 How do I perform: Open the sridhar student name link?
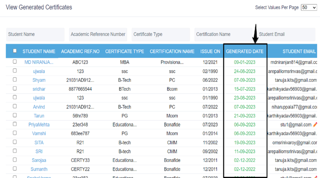pyautogui.click(x=39, y=89)
